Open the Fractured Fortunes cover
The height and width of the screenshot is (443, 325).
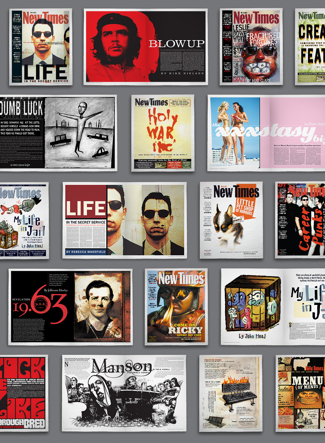click(251, 47)
